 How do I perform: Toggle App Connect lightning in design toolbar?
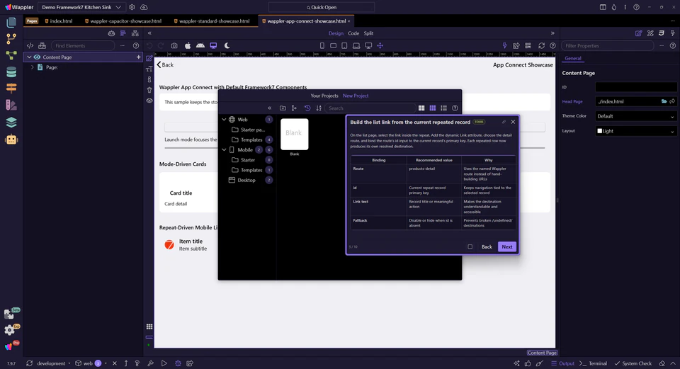tap(504, 45)
